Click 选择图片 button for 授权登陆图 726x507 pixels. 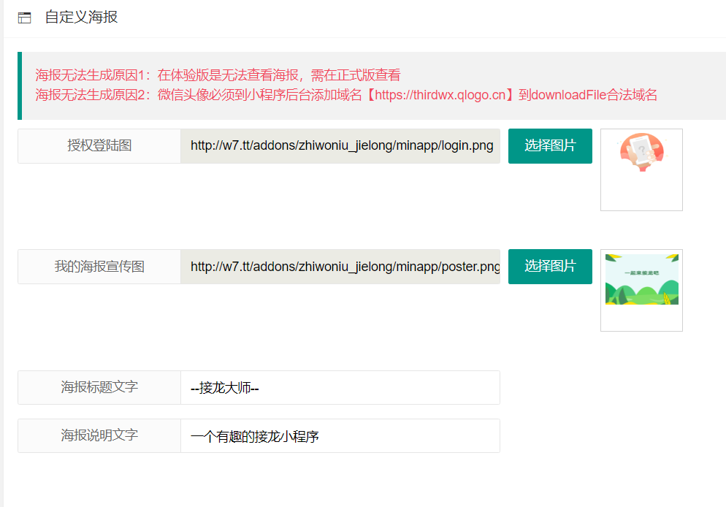point(550,146)
